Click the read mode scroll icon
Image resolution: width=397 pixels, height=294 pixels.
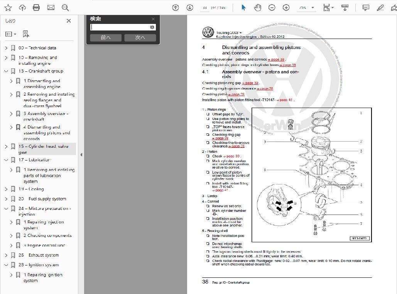[345, 8]
